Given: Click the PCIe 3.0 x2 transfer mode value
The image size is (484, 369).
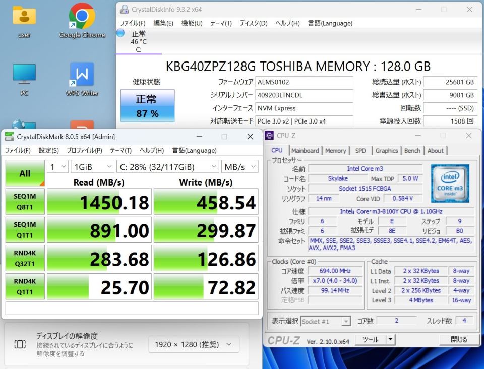Looking at the screenshot, I should [x=305, y=121].
